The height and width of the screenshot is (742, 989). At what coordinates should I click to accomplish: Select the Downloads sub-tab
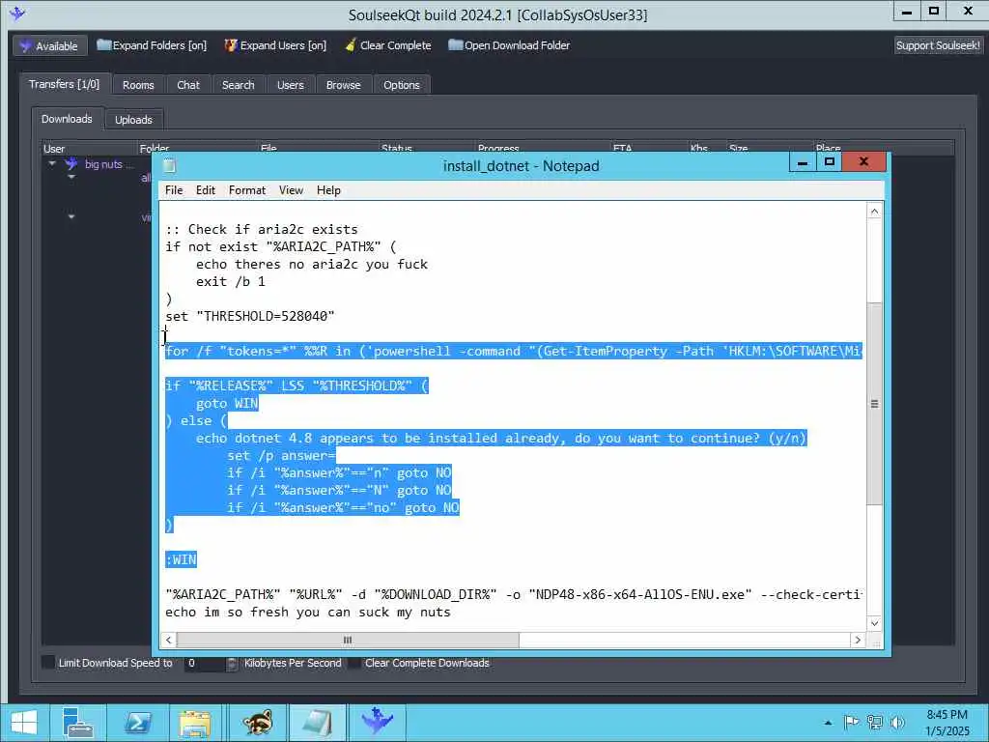67,119
